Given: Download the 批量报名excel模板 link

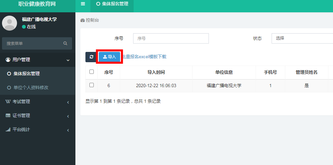Looking at the screenshot, I should [x=144, y=57].
